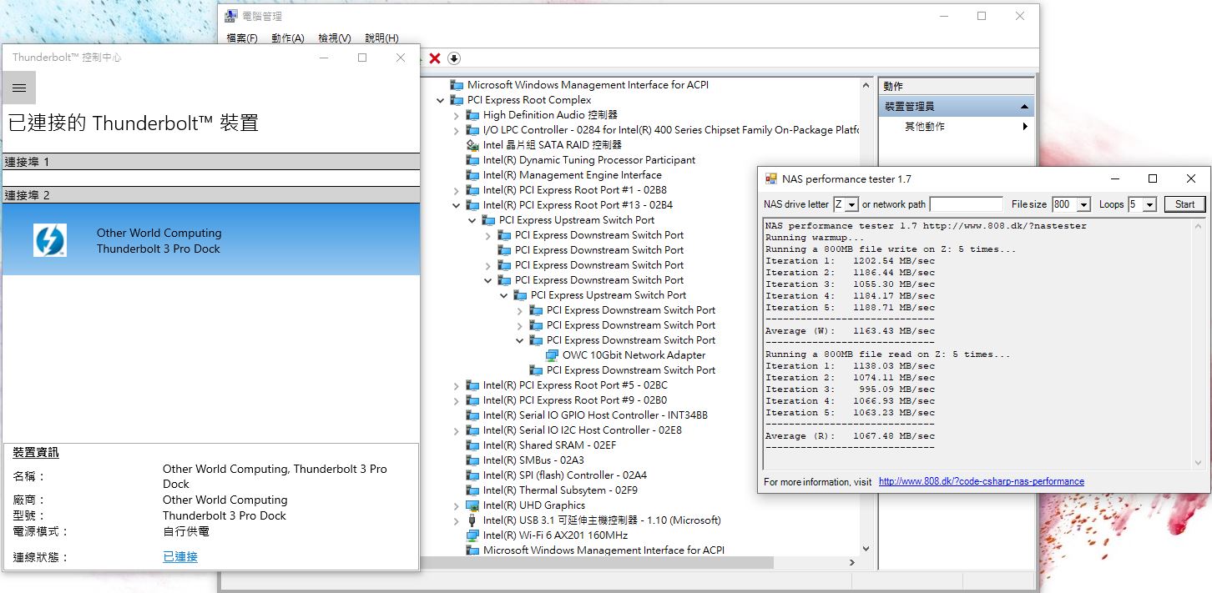Click the Average (W) 1163.43 MB/sec line
The width and height of the screenshot is (1212, 593).
(850, 331)
